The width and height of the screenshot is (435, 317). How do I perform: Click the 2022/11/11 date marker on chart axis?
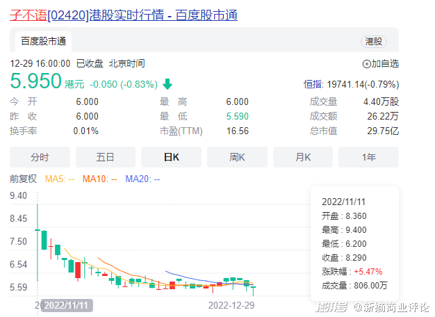click(x=67, y=305)
